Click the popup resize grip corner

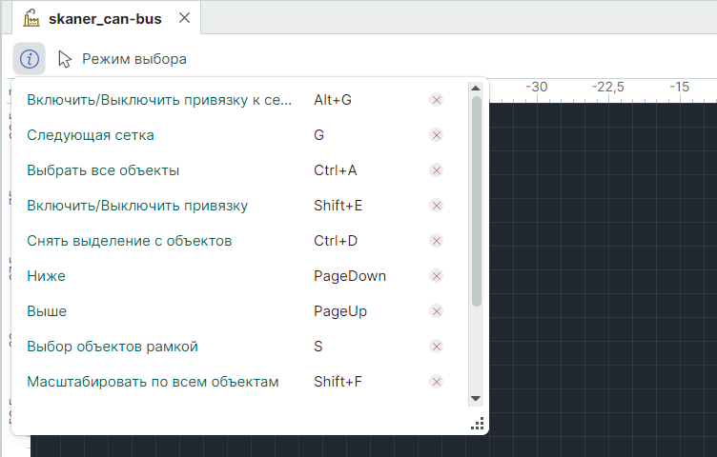[x=478, y=424]
